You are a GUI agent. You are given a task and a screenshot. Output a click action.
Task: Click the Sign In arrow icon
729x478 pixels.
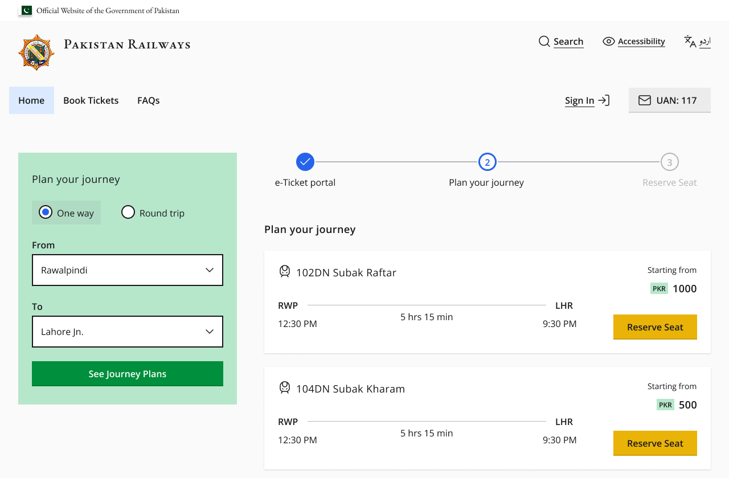604,100
